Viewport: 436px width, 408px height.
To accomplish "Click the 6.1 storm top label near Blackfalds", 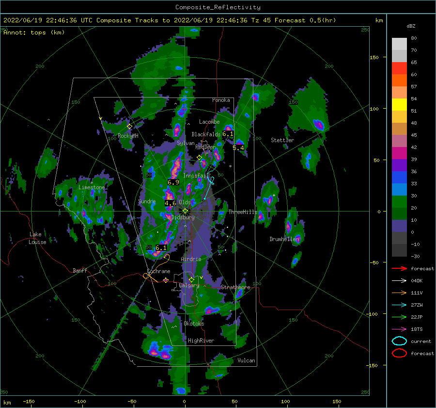I will [x=228, y=134].
